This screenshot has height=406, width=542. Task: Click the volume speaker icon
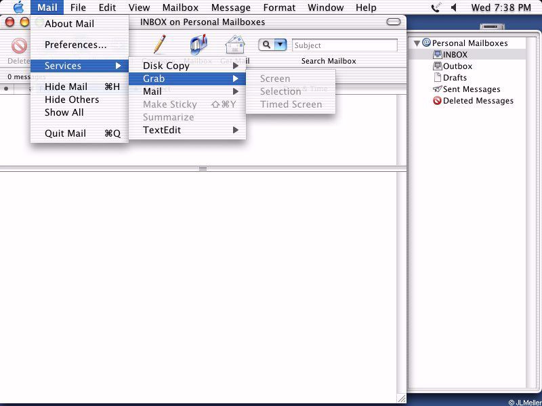click(454, 7)
